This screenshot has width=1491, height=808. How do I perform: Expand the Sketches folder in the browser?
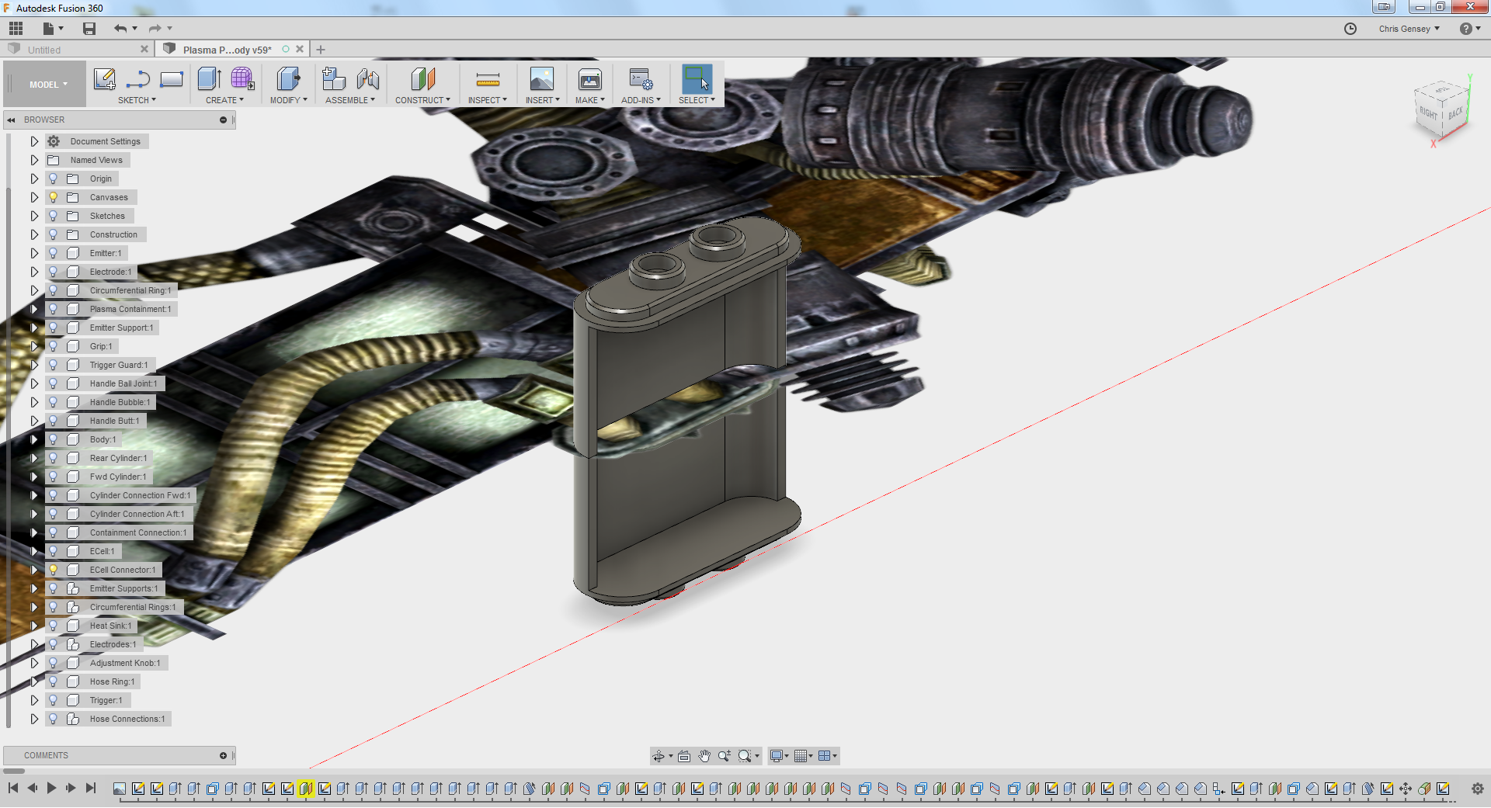click(34, 216)
